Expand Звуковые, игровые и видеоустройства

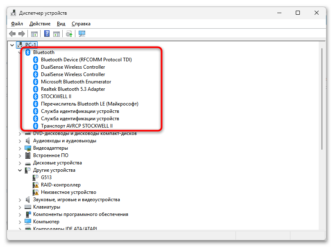pyautogui.click(x=20, y=200)
